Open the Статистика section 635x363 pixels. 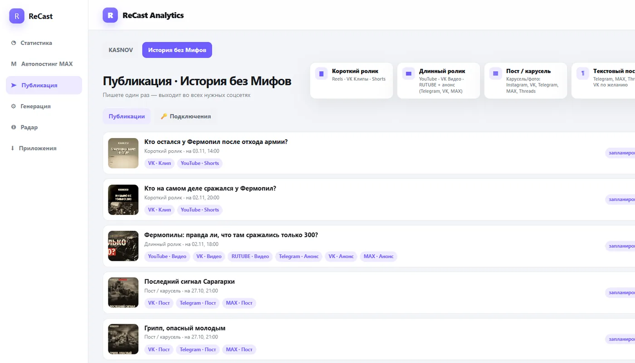[x=44, y=43]
